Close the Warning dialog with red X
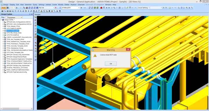 (128, 49)
